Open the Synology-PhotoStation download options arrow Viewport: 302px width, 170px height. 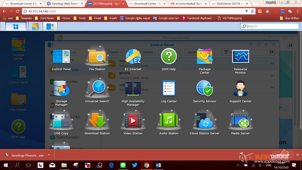click(x=49, y=155)
